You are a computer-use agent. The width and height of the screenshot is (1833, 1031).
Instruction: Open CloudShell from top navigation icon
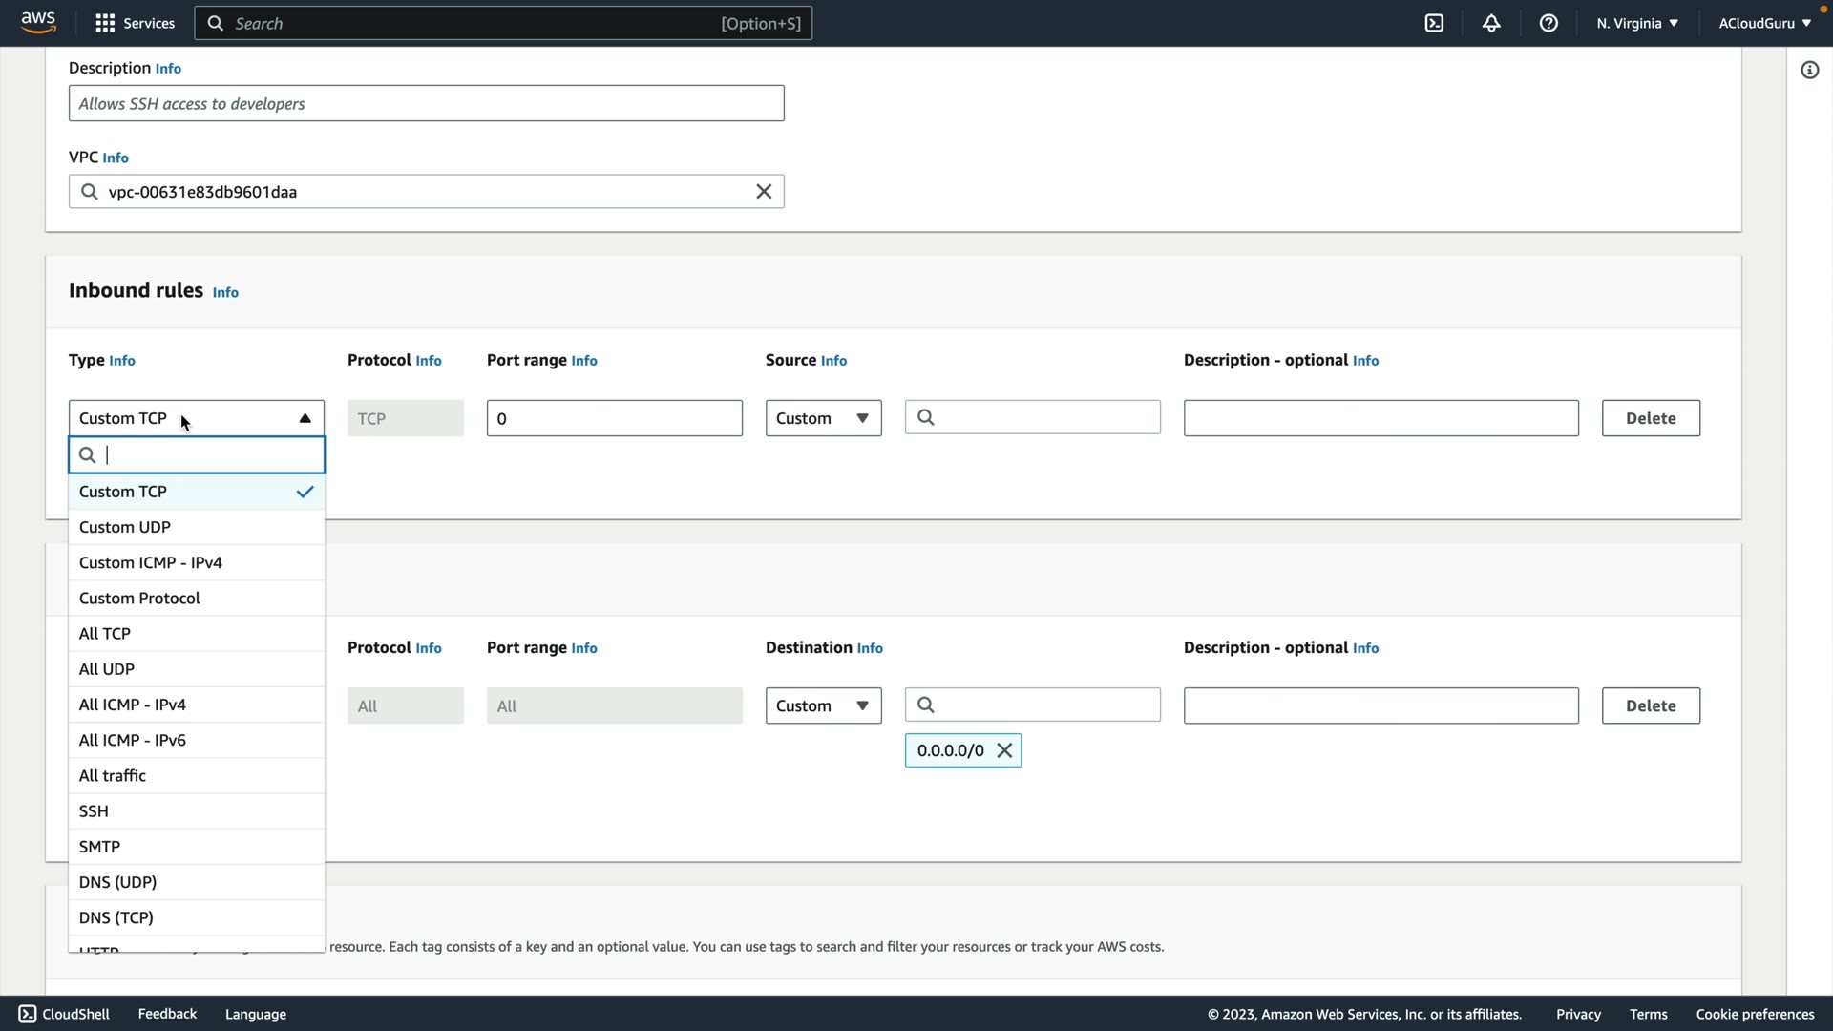1434,23
